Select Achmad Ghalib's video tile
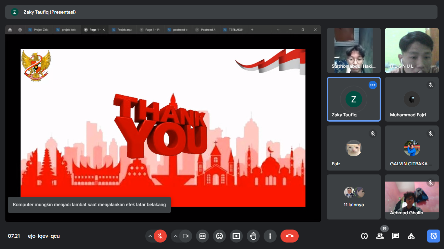This screenshot has width=444, height=249. click(x=411, y=197)
